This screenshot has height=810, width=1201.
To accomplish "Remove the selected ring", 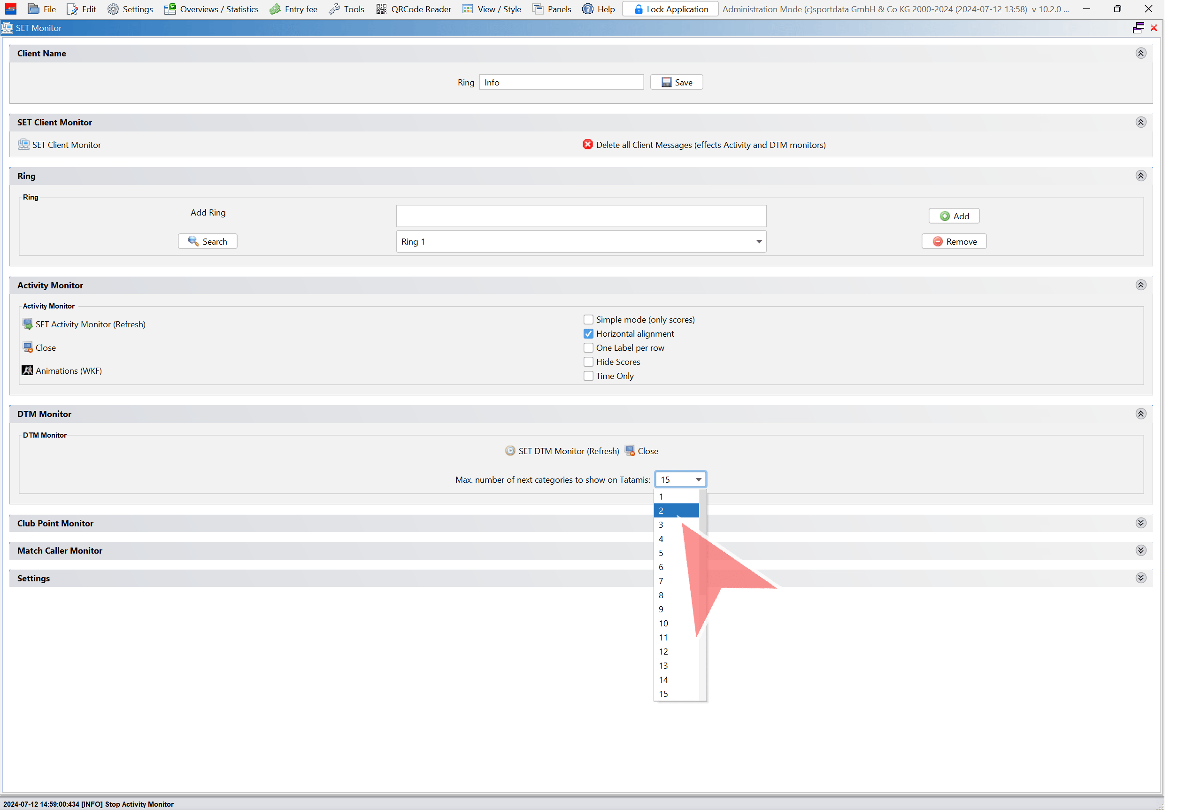I will pyautogui.click(x=953, y=241).
